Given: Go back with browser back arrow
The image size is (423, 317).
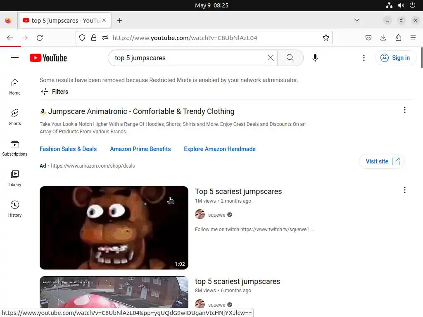Looking at the screenshot, I should pos(10,38).
